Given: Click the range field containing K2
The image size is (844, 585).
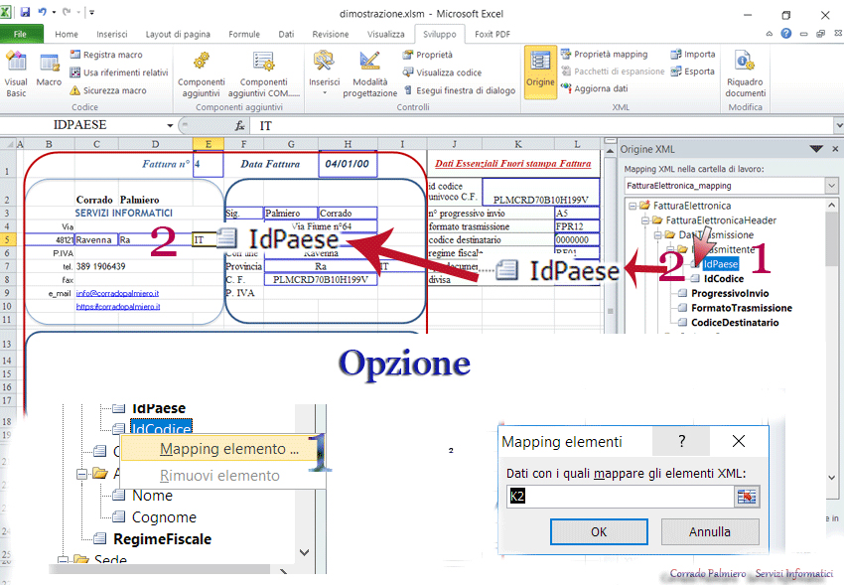Looking at the screenshot, I should tap(620, 497).
